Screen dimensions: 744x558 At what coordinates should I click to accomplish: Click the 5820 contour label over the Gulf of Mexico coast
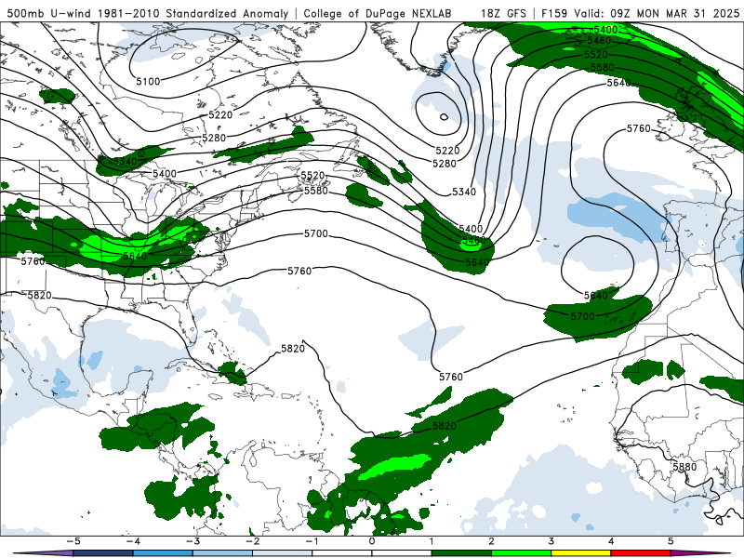coord(39,295)
